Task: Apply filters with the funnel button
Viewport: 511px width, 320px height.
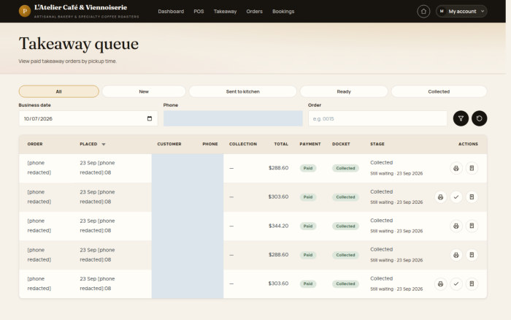Action: tap(461, 118)
